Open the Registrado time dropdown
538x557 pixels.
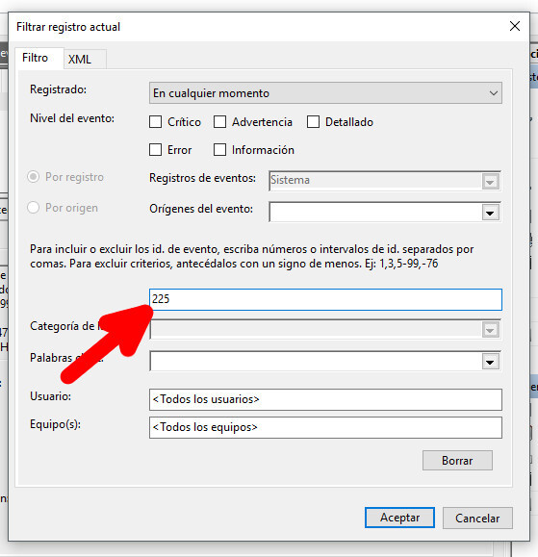coord(325,93)
